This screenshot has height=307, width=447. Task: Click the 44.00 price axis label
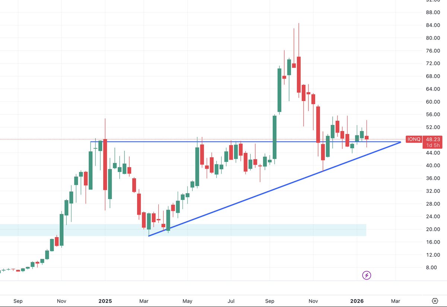(433, 153)
